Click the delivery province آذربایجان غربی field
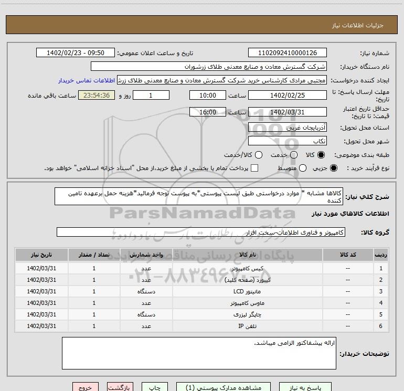 click(288, 127)
